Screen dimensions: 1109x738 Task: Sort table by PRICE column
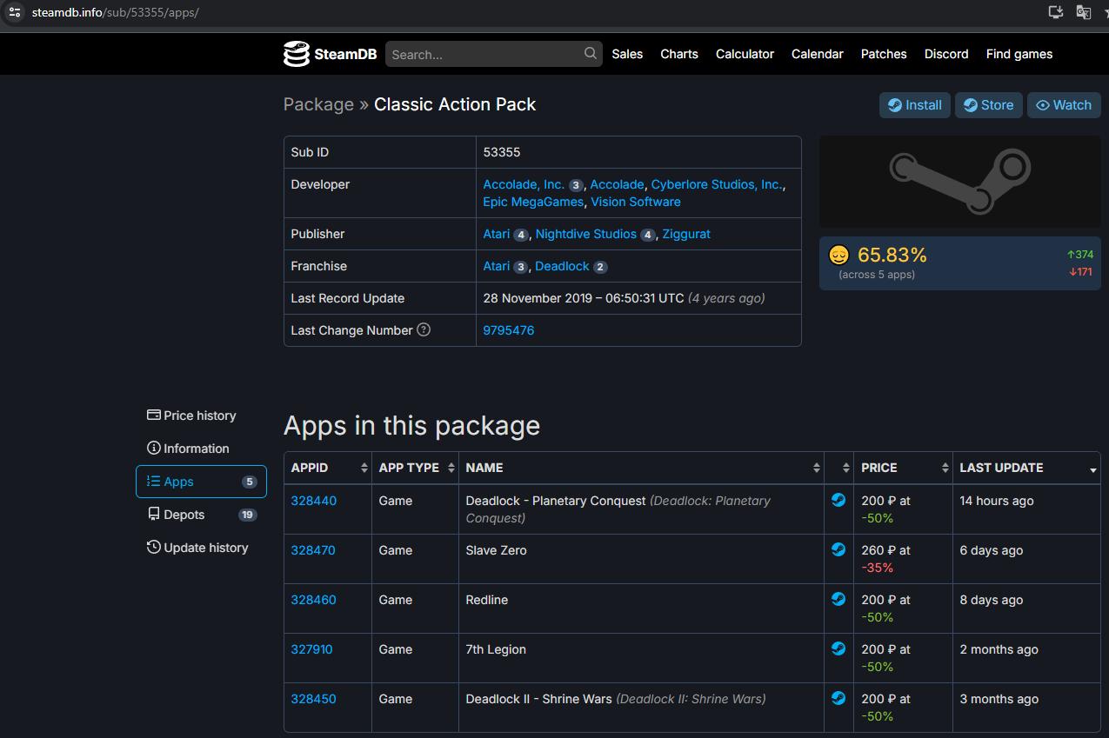[x=903, y=468]
